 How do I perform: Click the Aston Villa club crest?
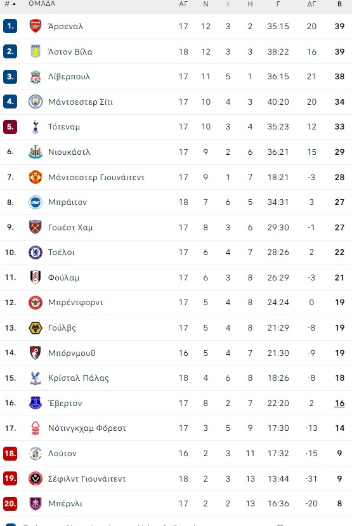point(36,51)
